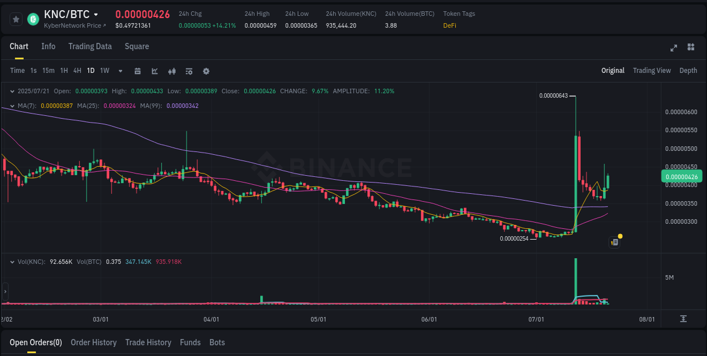Click the yellow notification dot on chart
Image resolution: width=707 pixels, height=356 pixels.
pos(620,235)
